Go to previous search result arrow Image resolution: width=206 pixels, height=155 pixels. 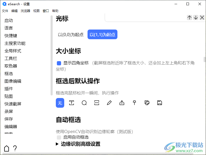(x=189, y=18)
